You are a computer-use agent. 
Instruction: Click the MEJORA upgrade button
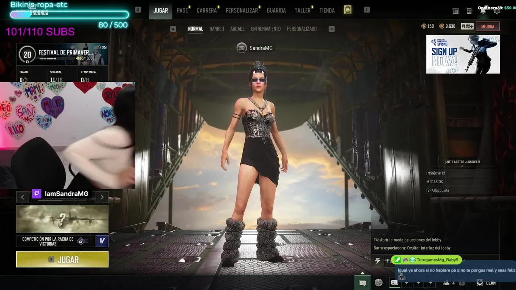pos(488,27)
